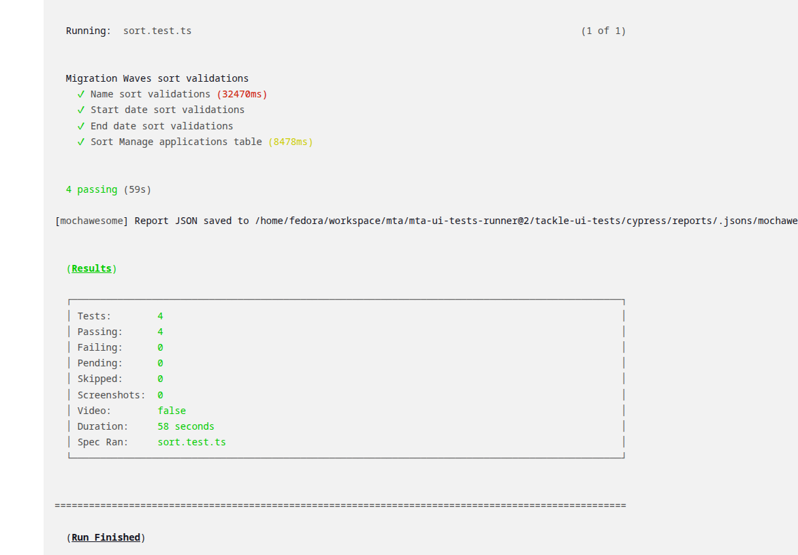Click the '4 passing' summary text
Image resolution: width=798 pixels, height=555 pixels.
click(x=92, y=189)
